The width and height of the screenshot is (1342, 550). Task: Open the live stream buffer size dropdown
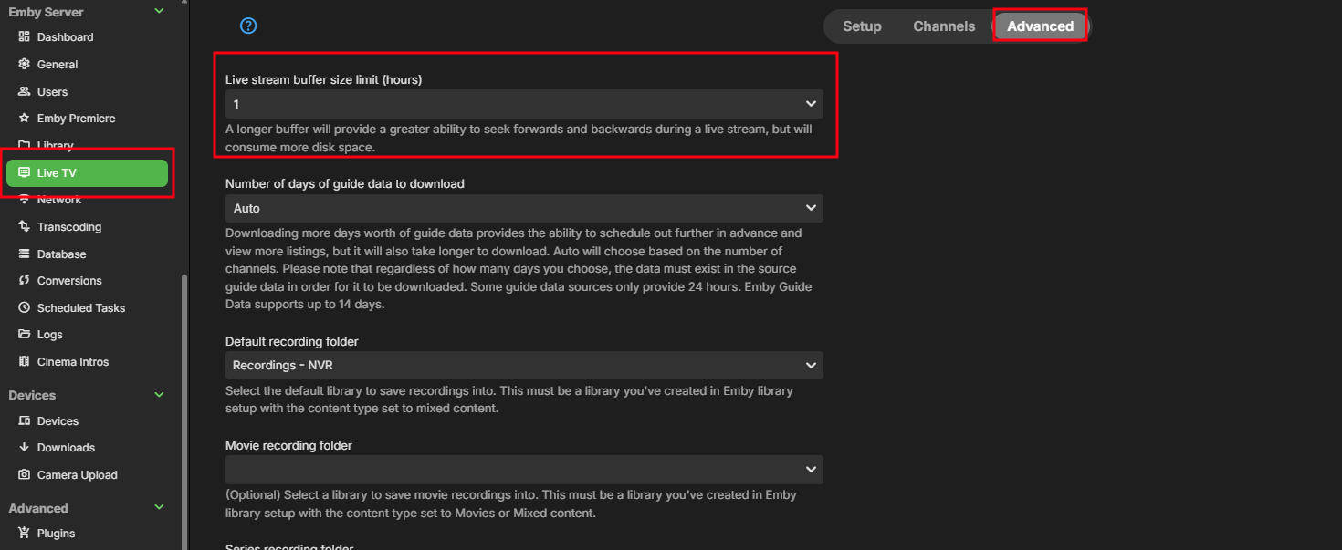coord(523,103)
